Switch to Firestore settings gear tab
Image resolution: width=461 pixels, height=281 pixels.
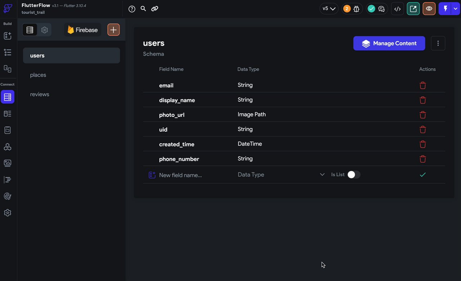click(45, 30)
